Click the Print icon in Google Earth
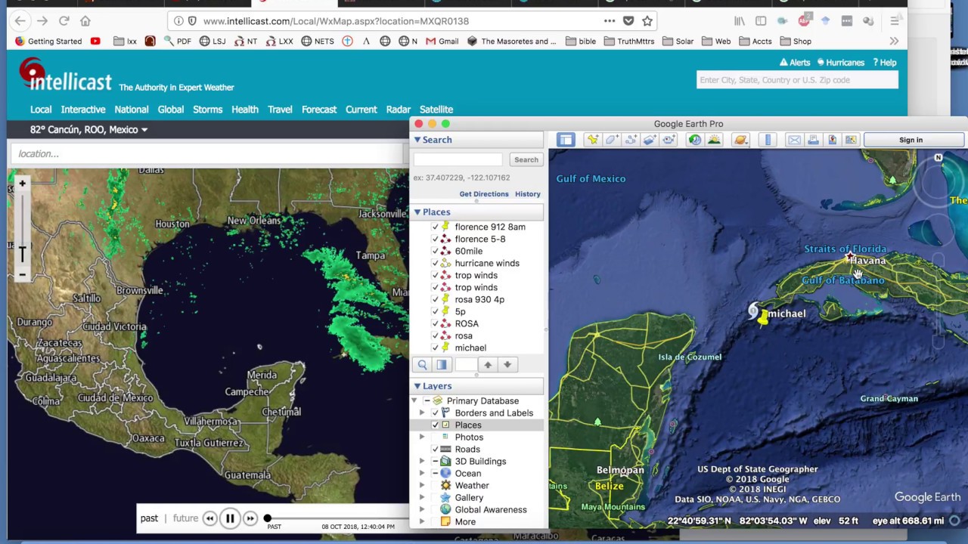The image size is (968, 544). coord(813,140)
